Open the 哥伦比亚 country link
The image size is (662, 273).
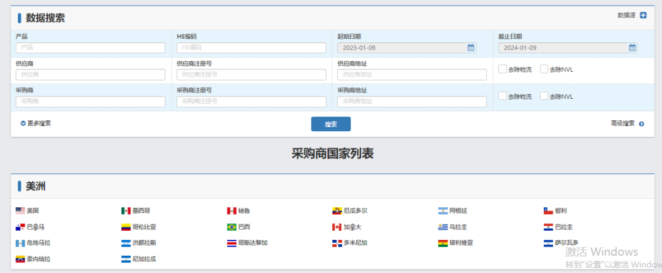[144, 227]
